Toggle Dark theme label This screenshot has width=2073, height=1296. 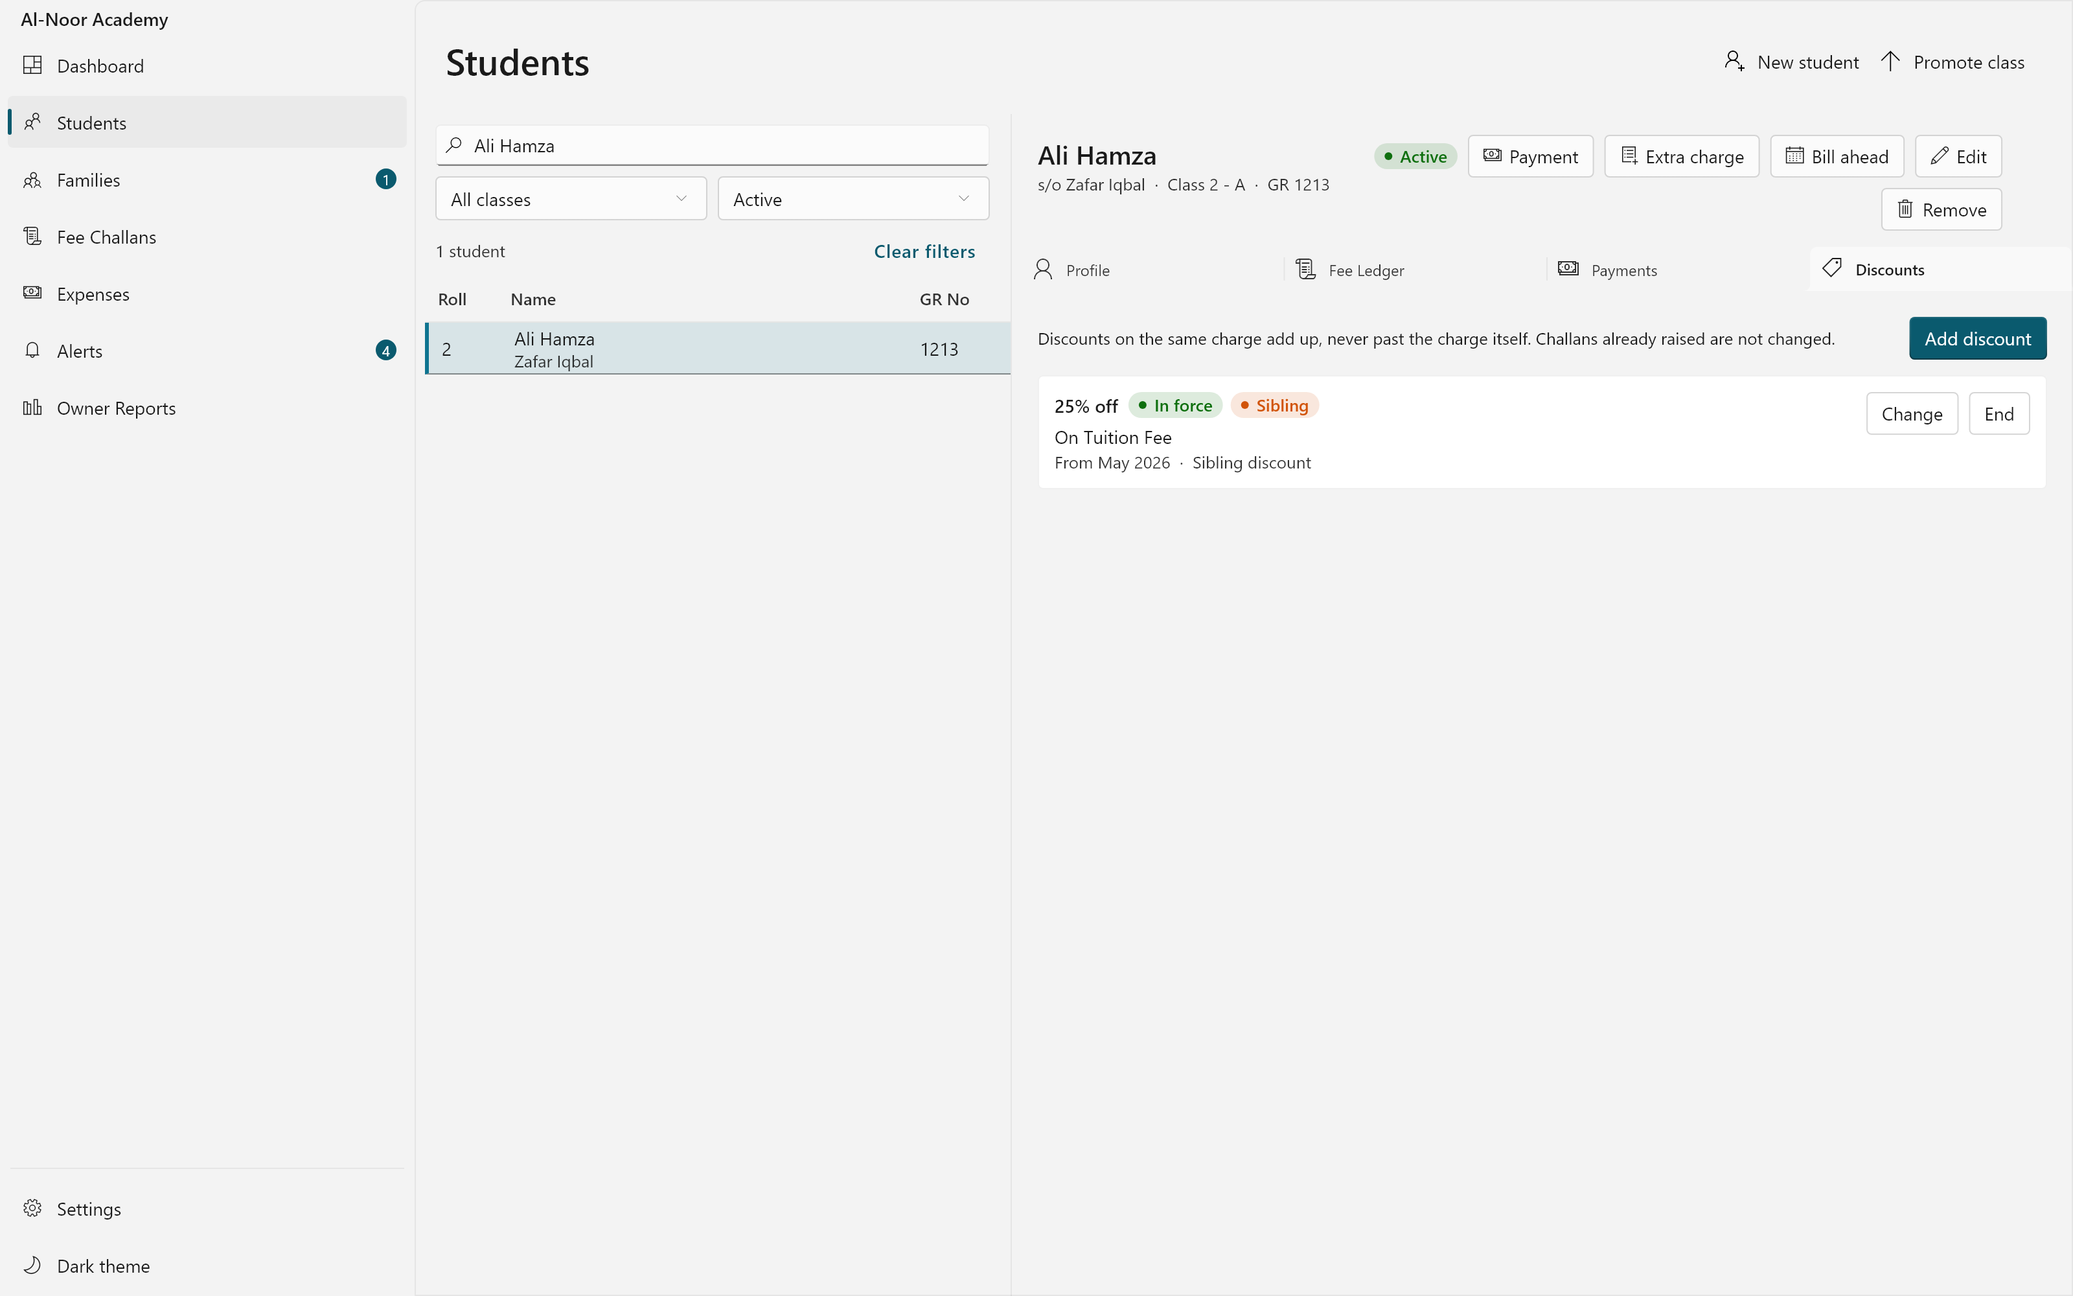pos(104,1266)
